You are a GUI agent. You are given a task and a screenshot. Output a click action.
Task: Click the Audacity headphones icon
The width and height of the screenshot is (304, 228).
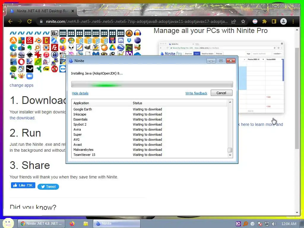click(137, 33)
